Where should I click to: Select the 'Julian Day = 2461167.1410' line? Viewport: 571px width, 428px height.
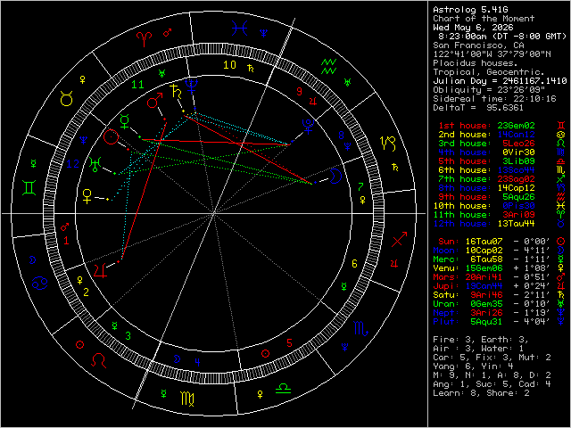(x=500, y=81)
